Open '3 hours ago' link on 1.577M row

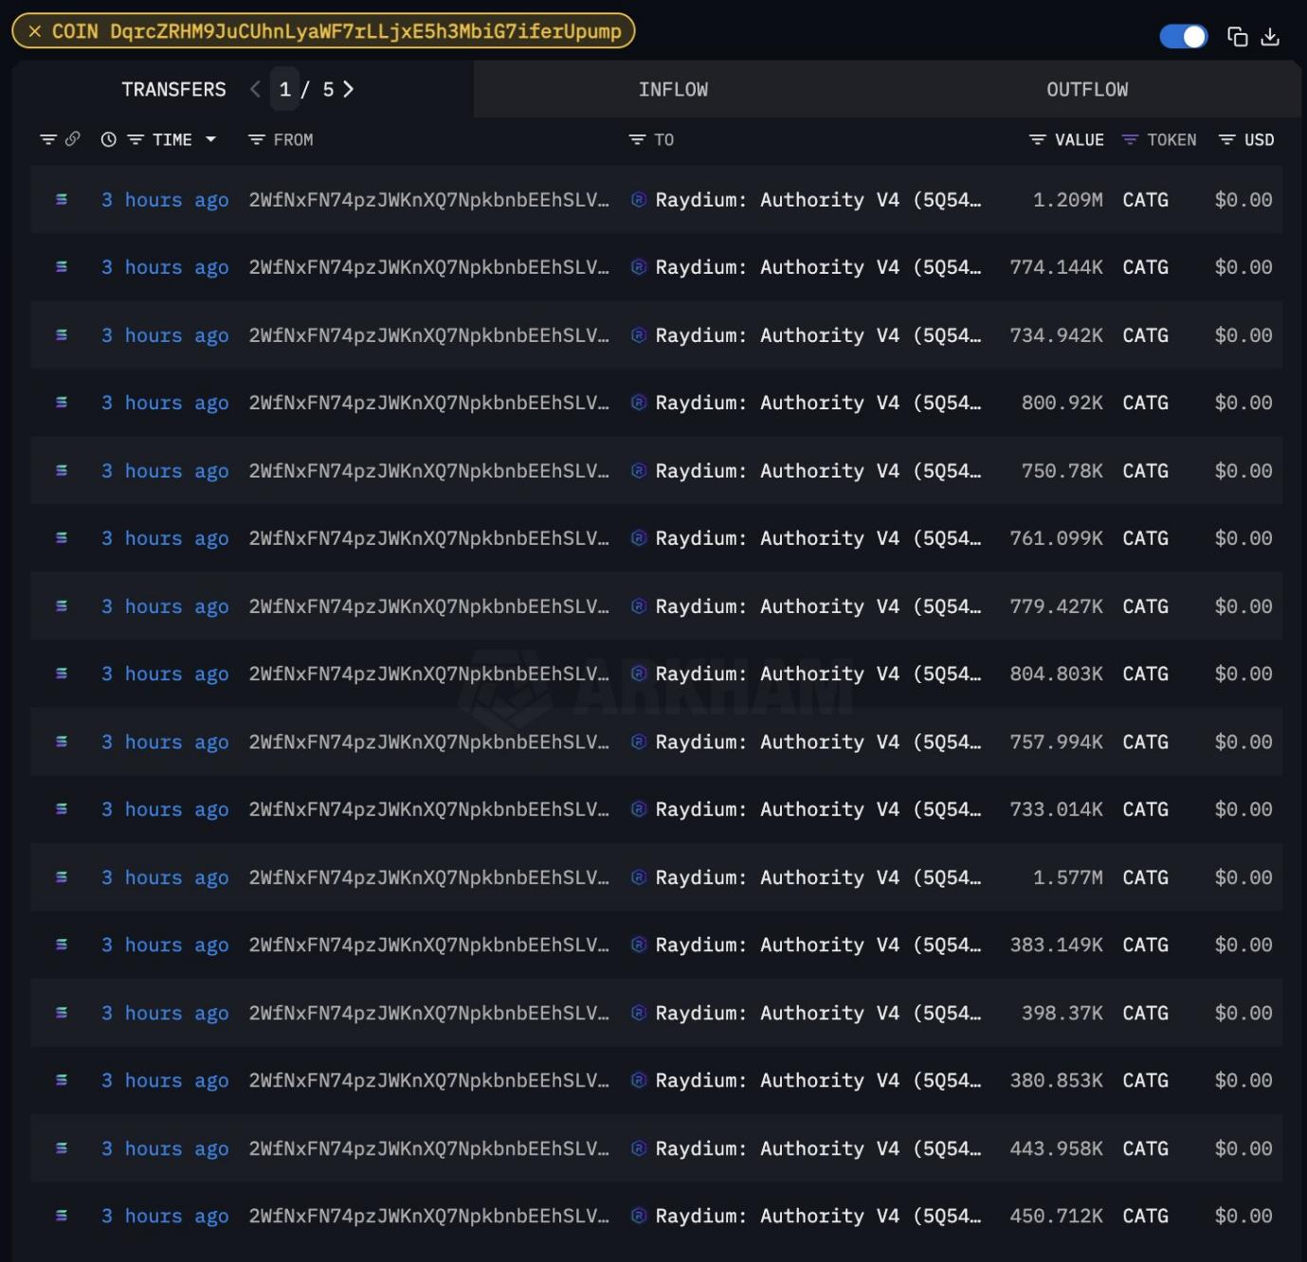[165, 877]
